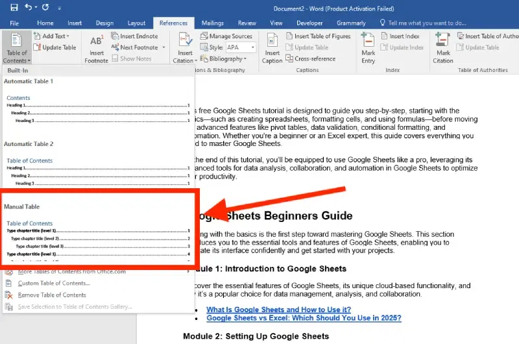This screenshot has width=519, height=344.
Task: Open the Developer tab
Action: pos(309,23)
